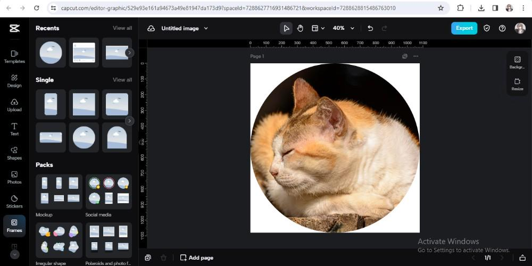Click the shield security icon
The width and height of the screenshot is (532, 266).
tap(487, 28)
